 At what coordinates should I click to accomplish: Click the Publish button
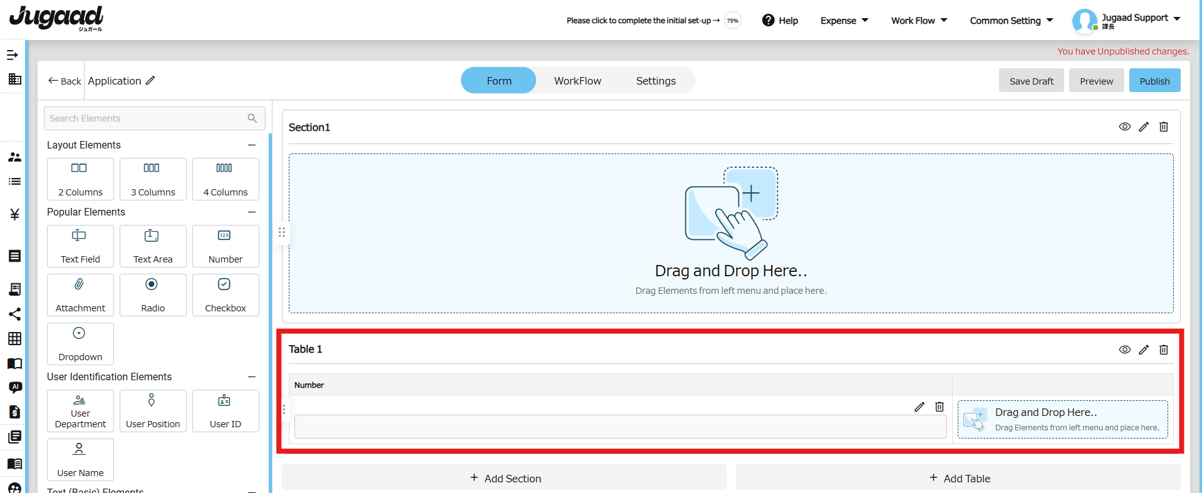[x=1154, y=81]
